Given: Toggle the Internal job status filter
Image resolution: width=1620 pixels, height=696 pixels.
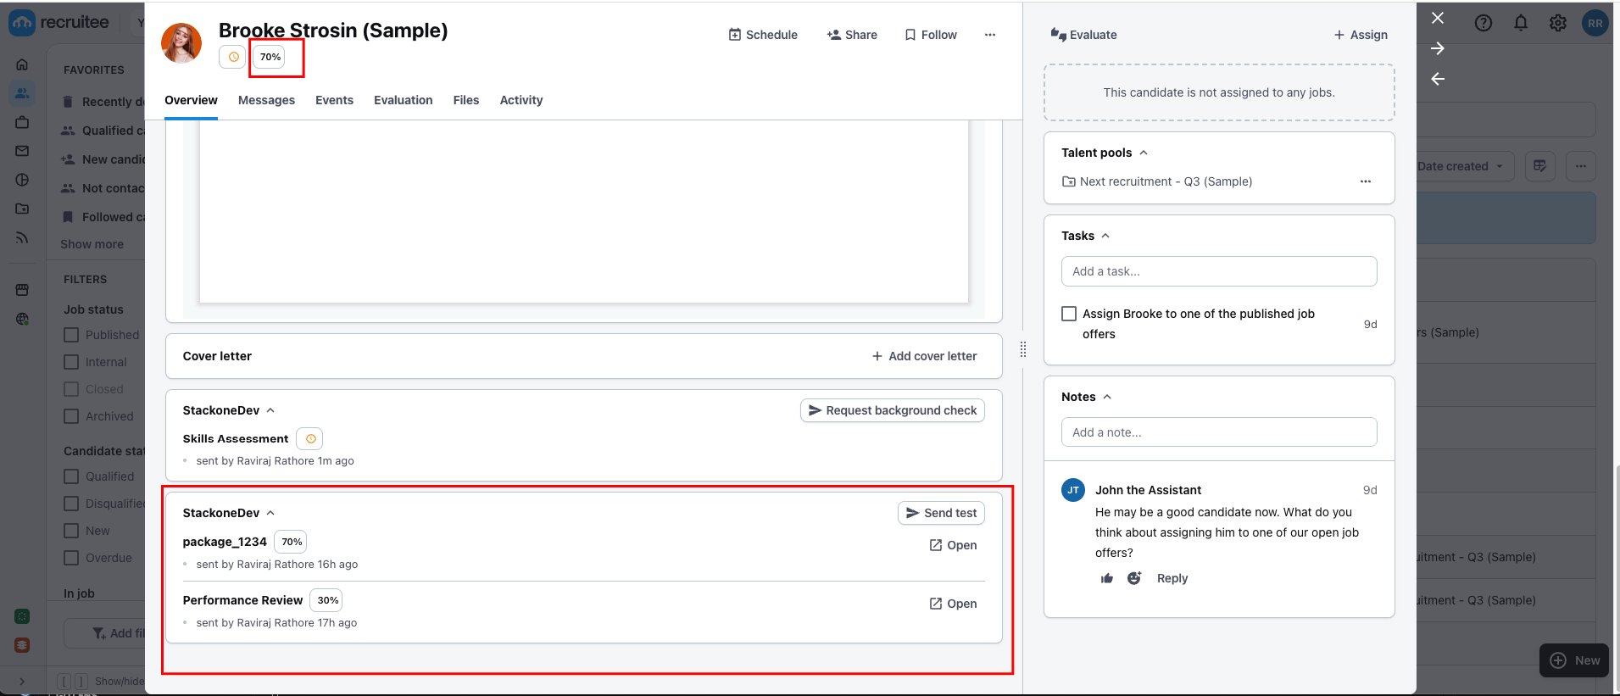Looking at the screenshot, I should (x=72, y=362).
